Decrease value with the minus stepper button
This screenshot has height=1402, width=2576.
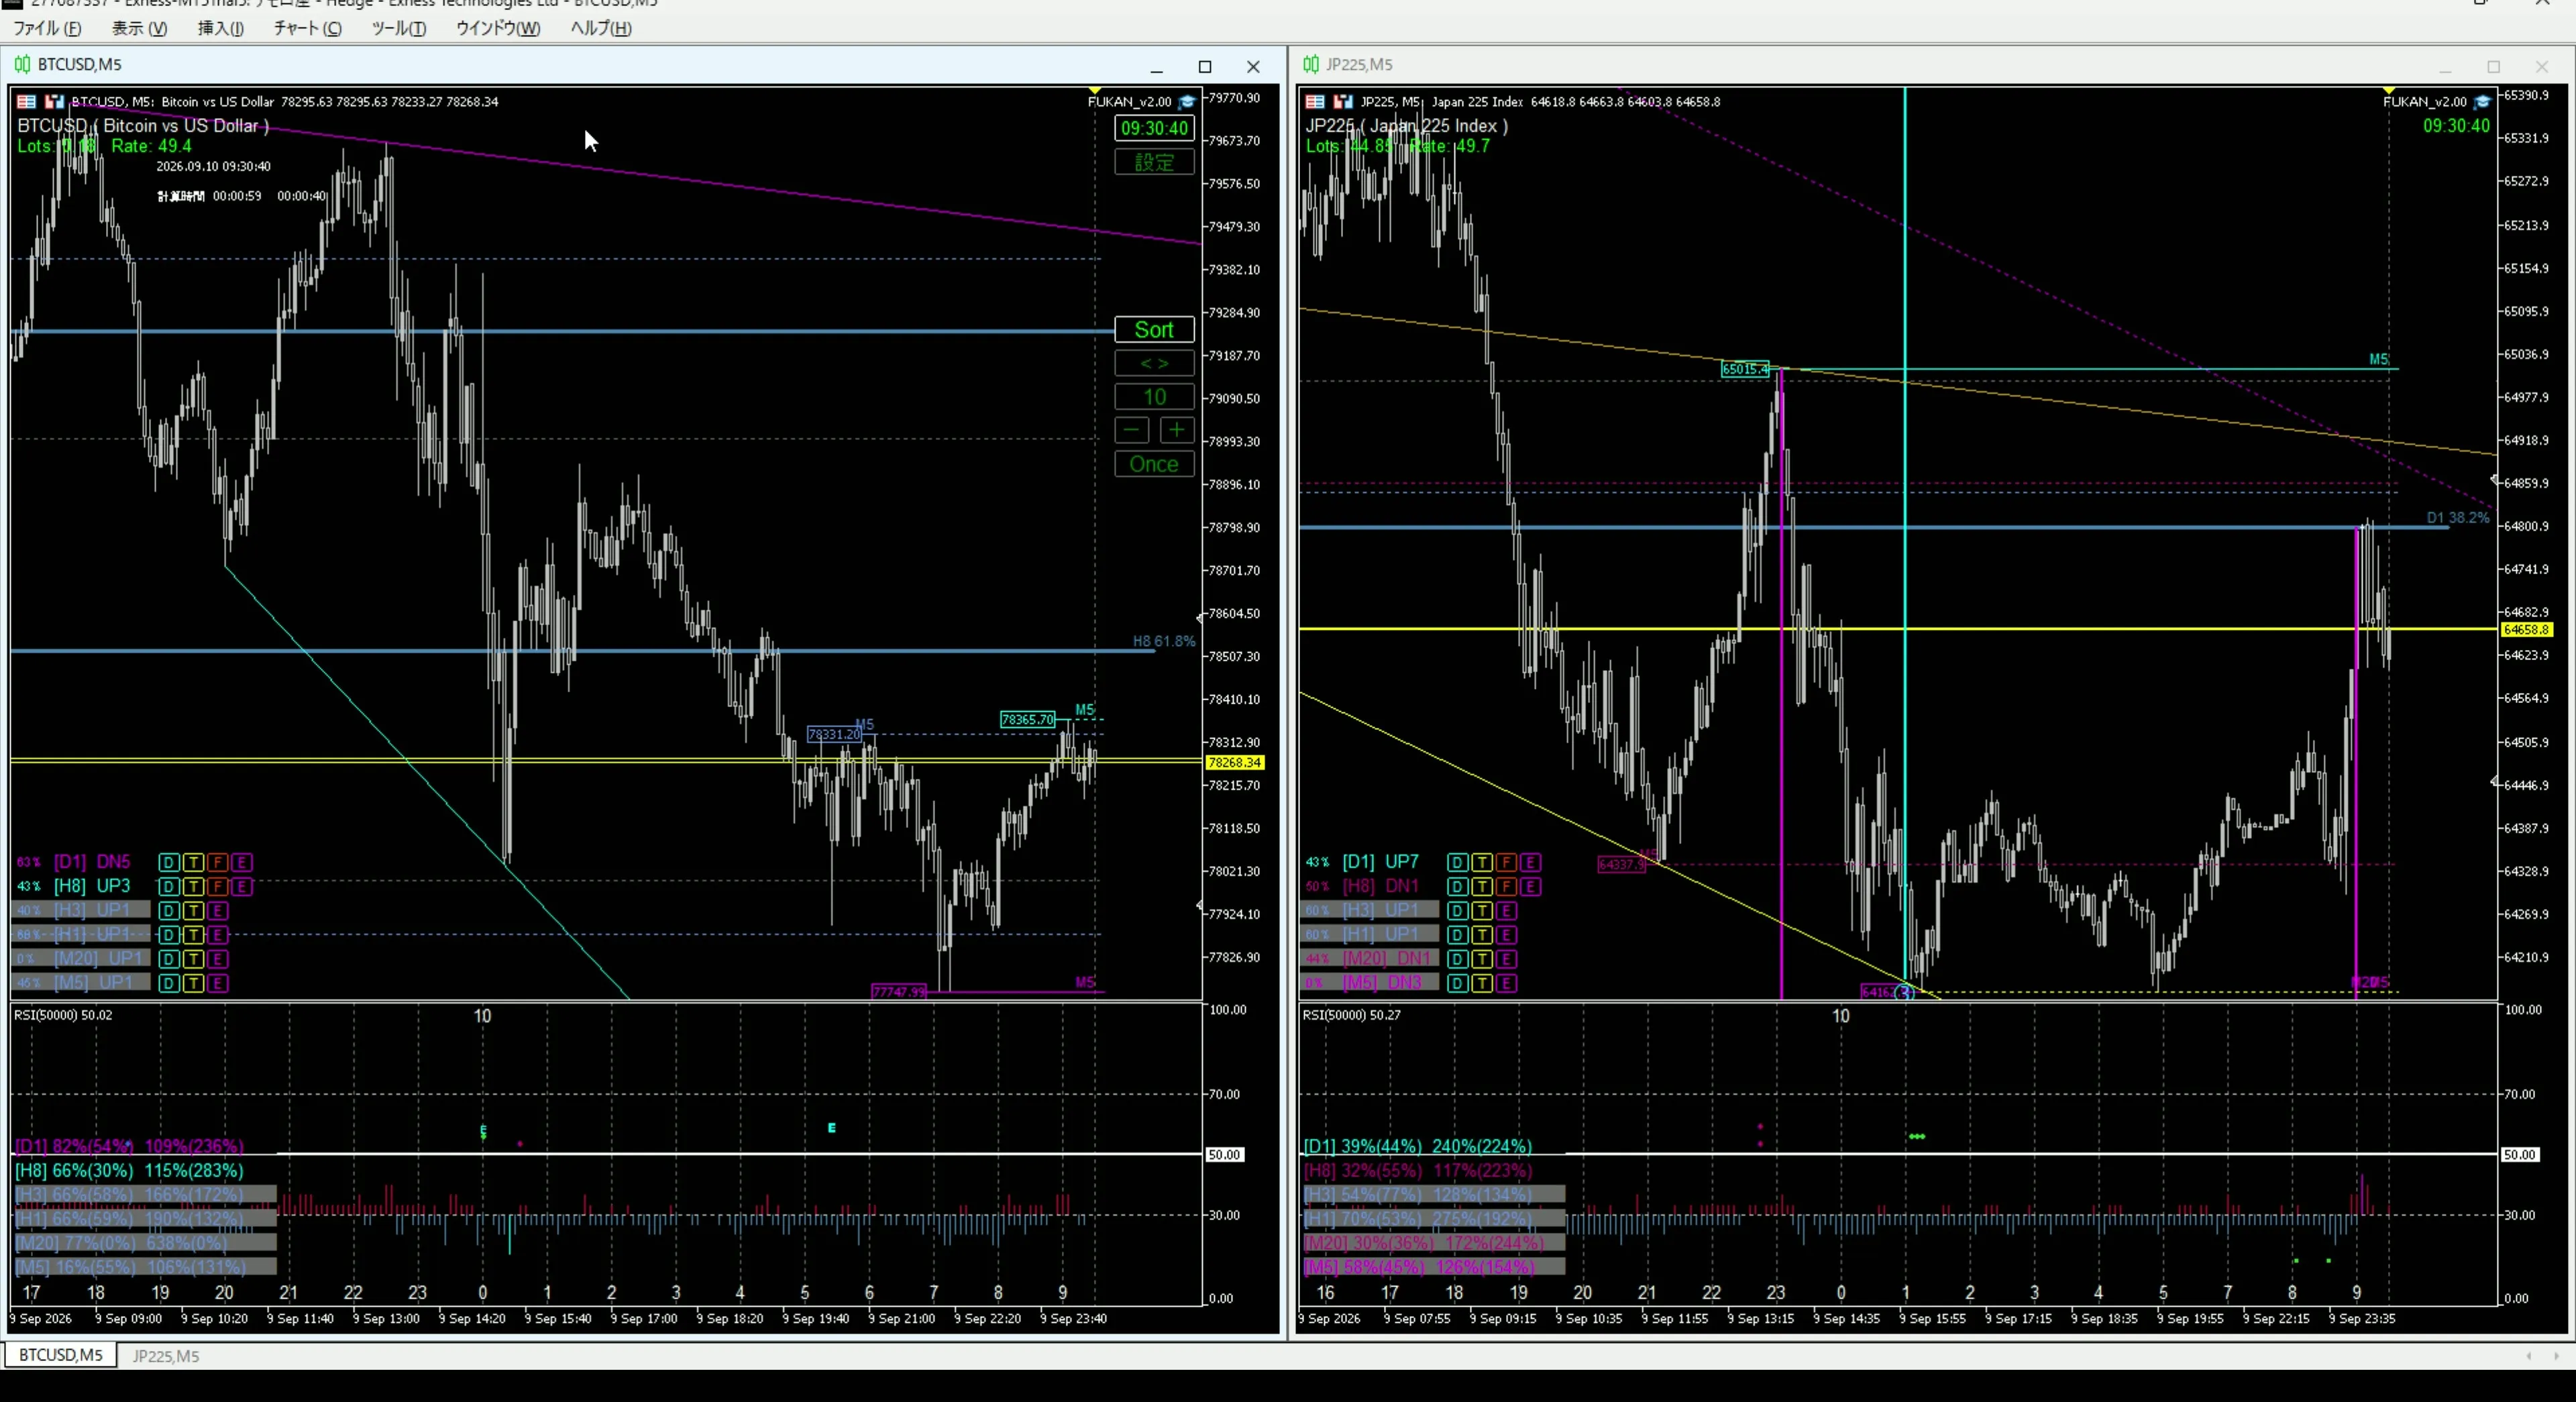(x=1132, y=430)
